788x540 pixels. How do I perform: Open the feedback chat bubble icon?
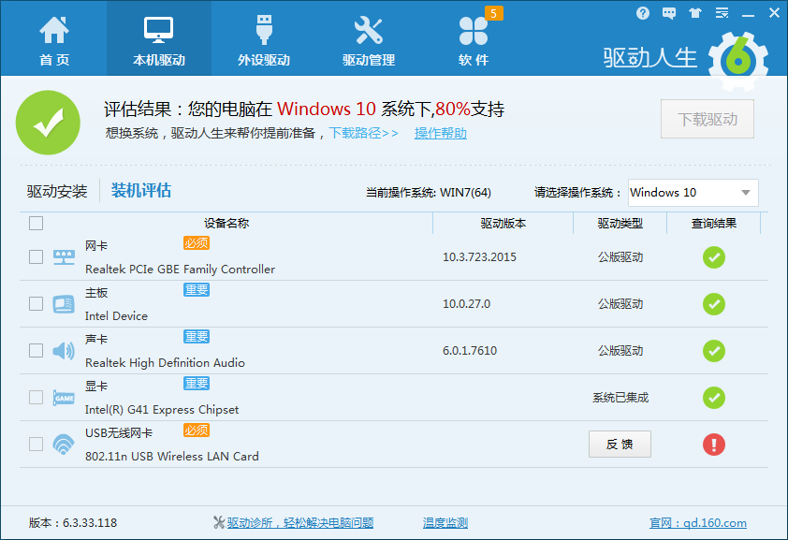pos(668,13)
